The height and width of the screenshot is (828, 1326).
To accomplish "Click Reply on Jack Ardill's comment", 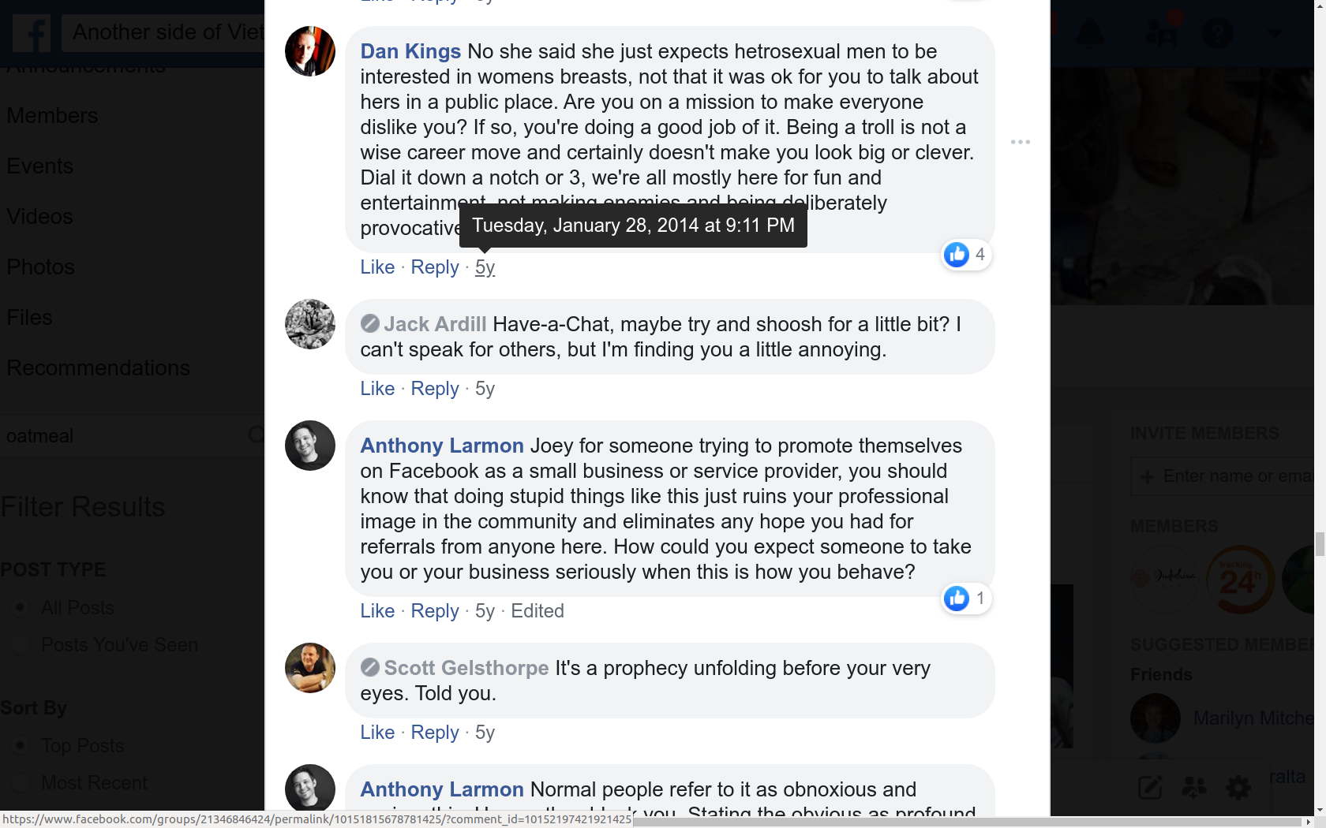I will [x=434, y=388].
